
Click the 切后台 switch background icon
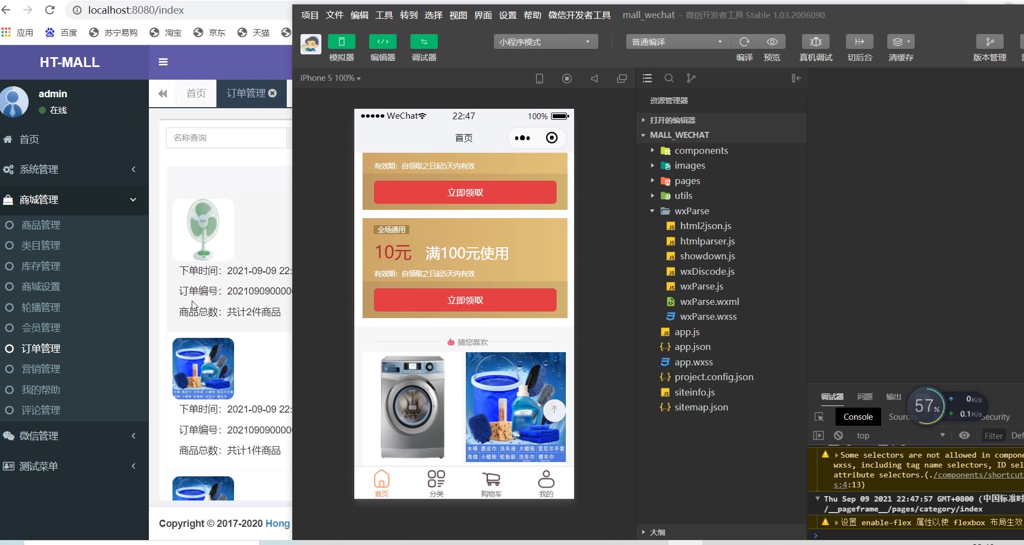tap(860, 42)
